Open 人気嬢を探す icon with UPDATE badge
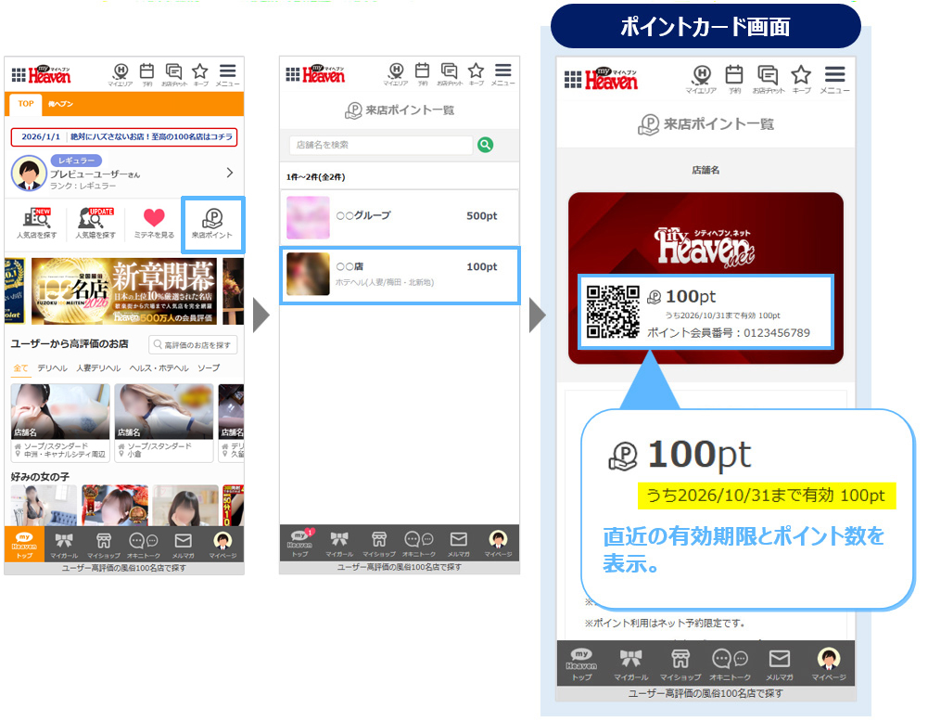 (x=96, y=223)
